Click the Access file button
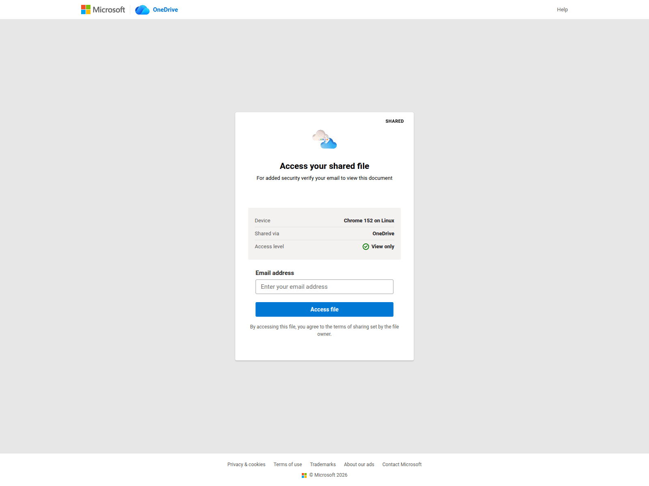Screen dimensions: 649x486 (324, 309)
